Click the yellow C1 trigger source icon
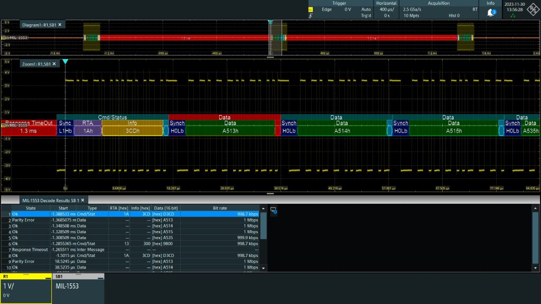 (311, 9)
